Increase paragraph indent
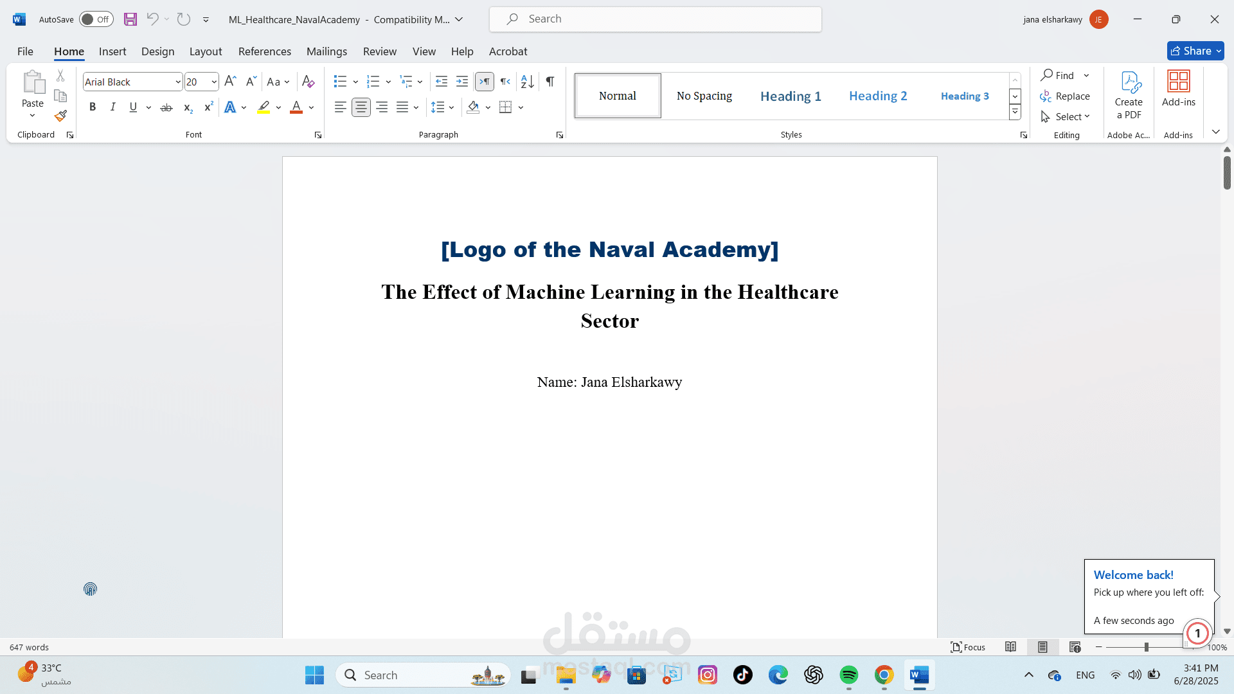 pos(462,82)
